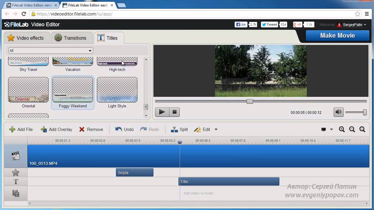The image size is (374, 210).
Task: Select the Sepia effect block
Action: [x=135, y=173]
